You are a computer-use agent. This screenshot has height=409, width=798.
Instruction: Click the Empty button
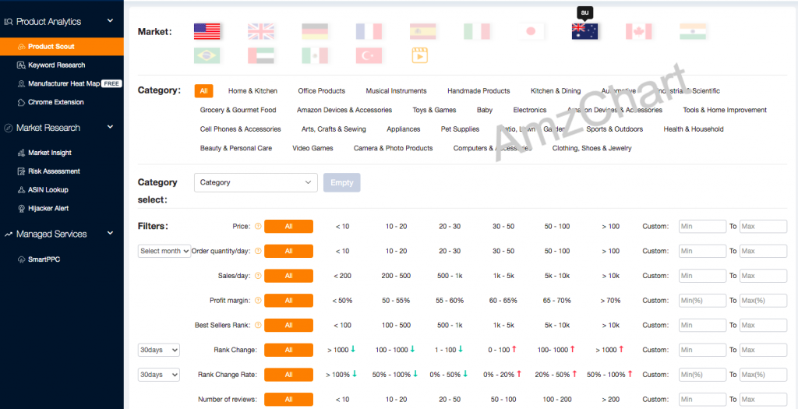(342, 182)
